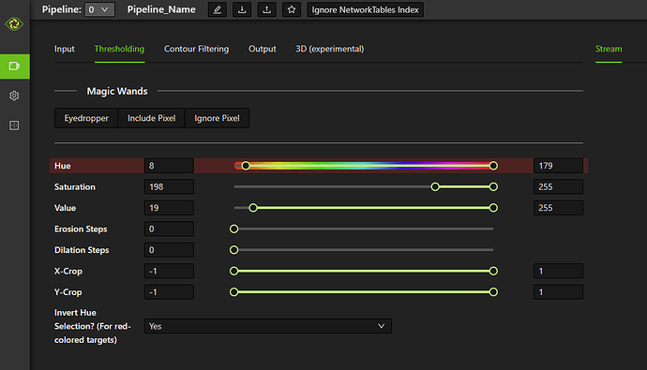This screenshot has height=370, width=647.
Task: Open the Pipeline index dropdown
Action: point(99,9)
